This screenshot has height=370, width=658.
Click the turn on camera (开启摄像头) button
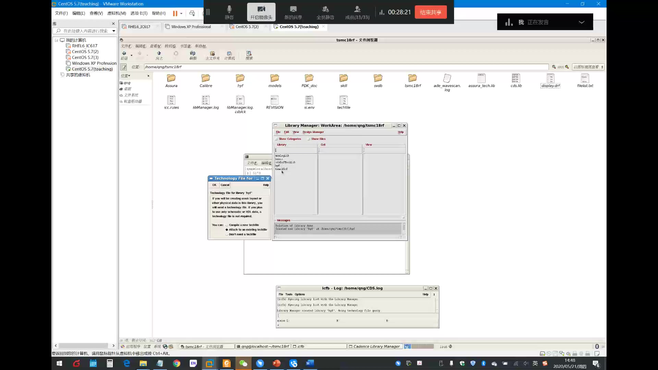261,12
